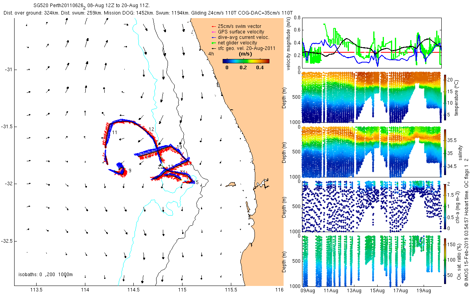This screenshot has width=472, height=295.
Task: Click day marker '9' on glider track
Action: 130,170
